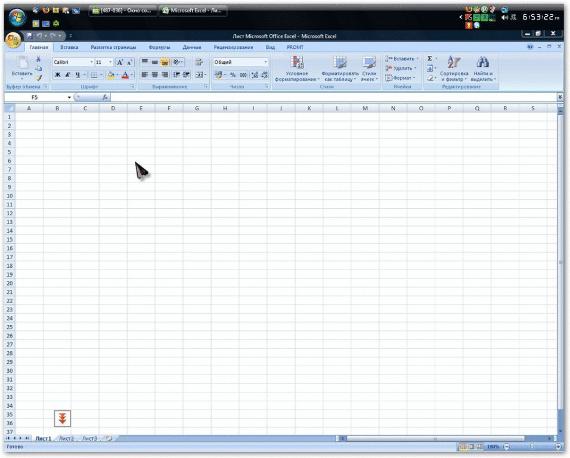Align cell text to the right

(165, 75)
